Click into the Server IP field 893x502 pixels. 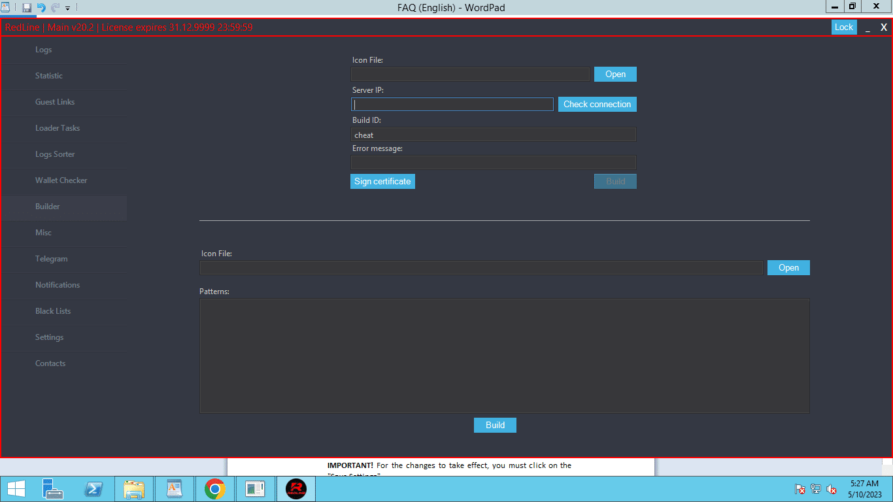click(452, 105)
